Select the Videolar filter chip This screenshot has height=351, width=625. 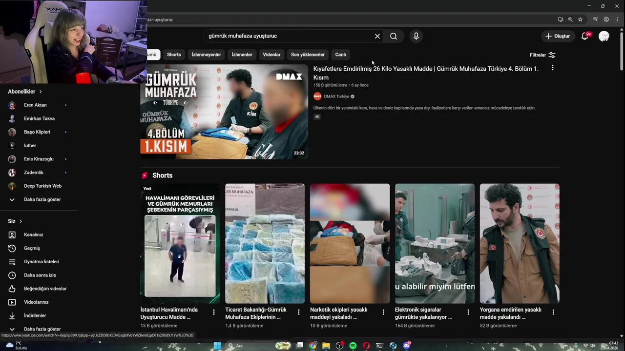[x=271, y=55]
